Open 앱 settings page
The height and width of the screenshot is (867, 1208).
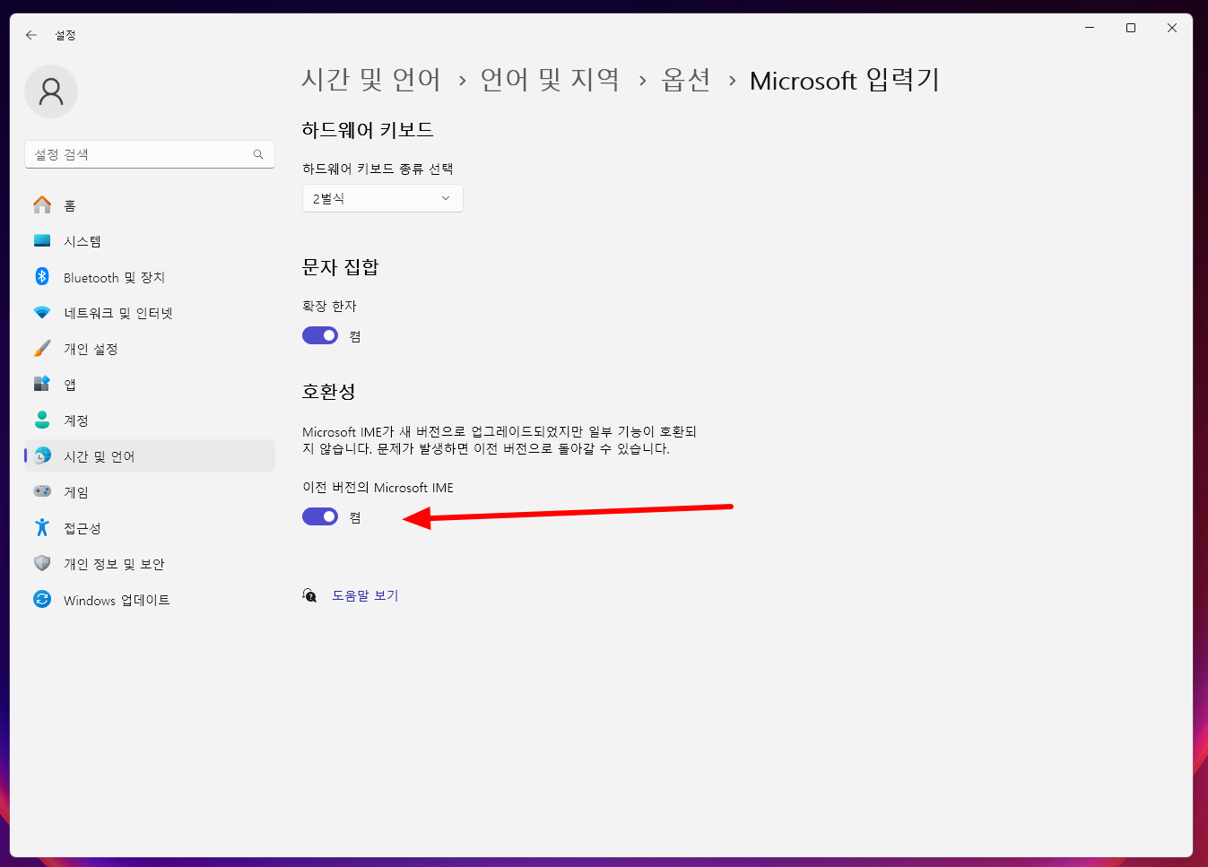(150, 385)
